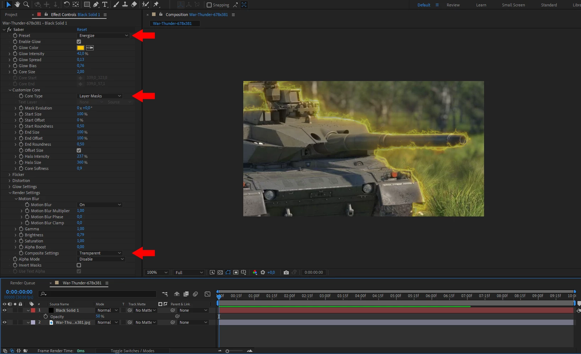Click the fast previews icon

click(212, 273)
